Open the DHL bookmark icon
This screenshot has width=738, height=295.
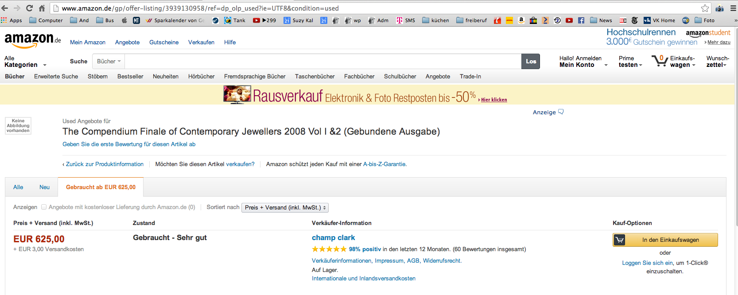pos(509,20)
